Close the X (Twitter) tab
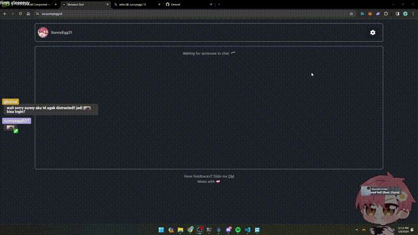Viewport: 418px width, 235px height. pos(159,5)
